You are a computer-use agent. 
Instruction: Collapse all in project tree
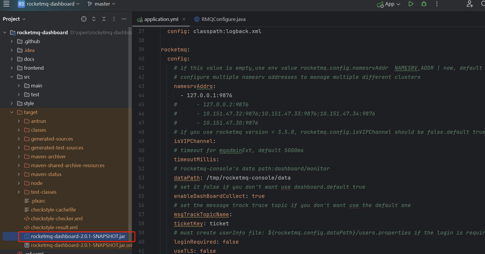[104, 19]
